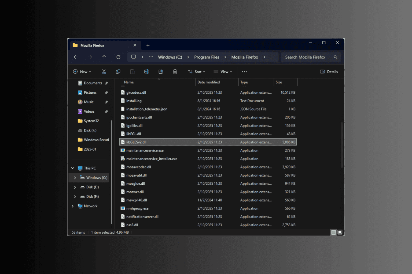Open the New dropdown menu
412x274 pixels.
[x=82, y=72]
